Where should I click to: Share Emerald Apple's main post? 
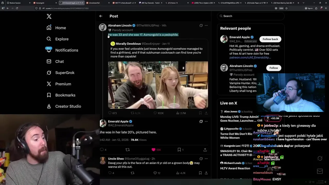pyautogui.click(x=205, y=150)
